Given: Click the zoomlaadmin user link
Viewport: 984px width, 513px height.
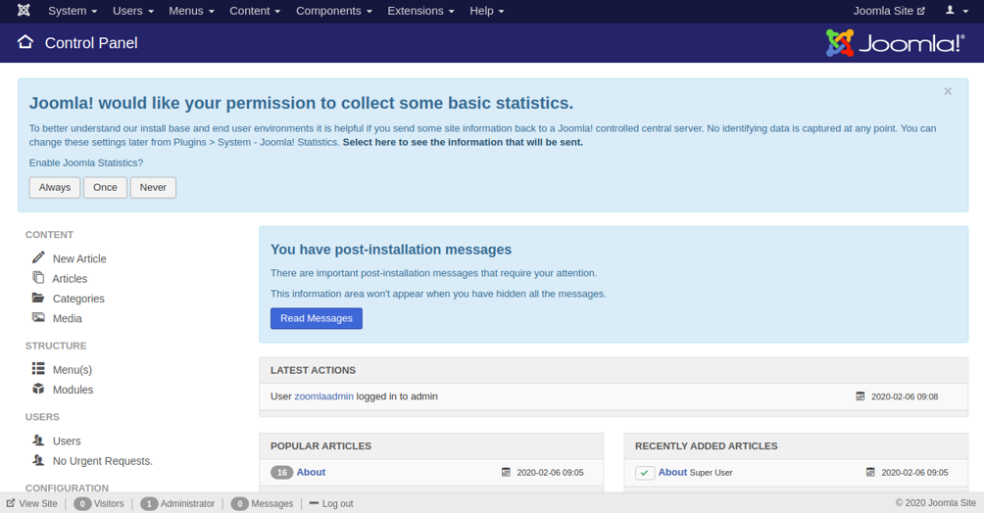Looking at the screenshot, I should [323, 396].
